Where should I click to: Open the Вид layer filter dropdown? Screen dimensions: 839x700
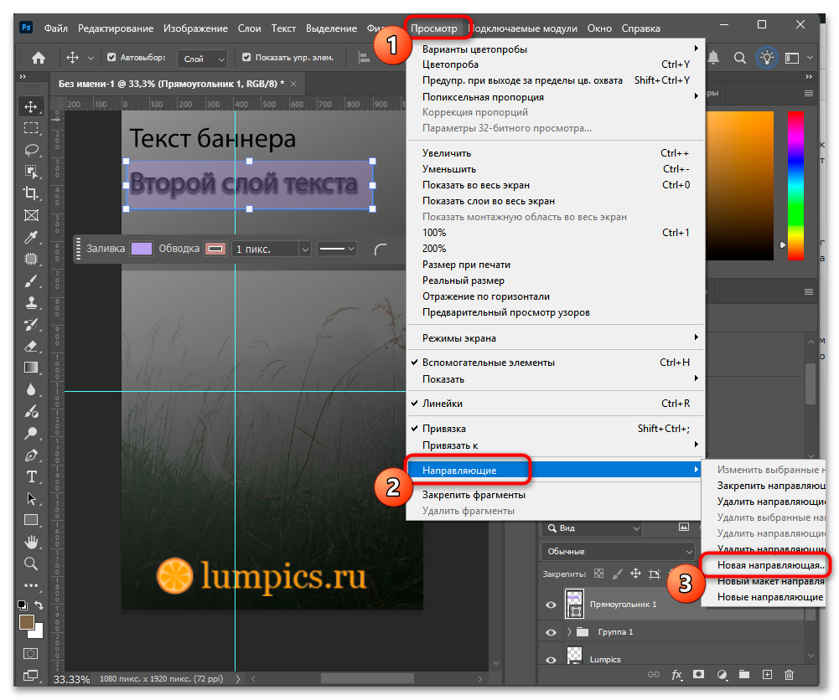593,528
